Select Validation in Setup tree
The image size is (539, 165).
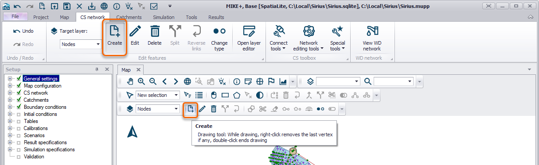(34, 157)
